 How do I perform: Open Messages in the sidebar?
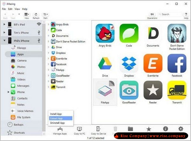point(23,86)
